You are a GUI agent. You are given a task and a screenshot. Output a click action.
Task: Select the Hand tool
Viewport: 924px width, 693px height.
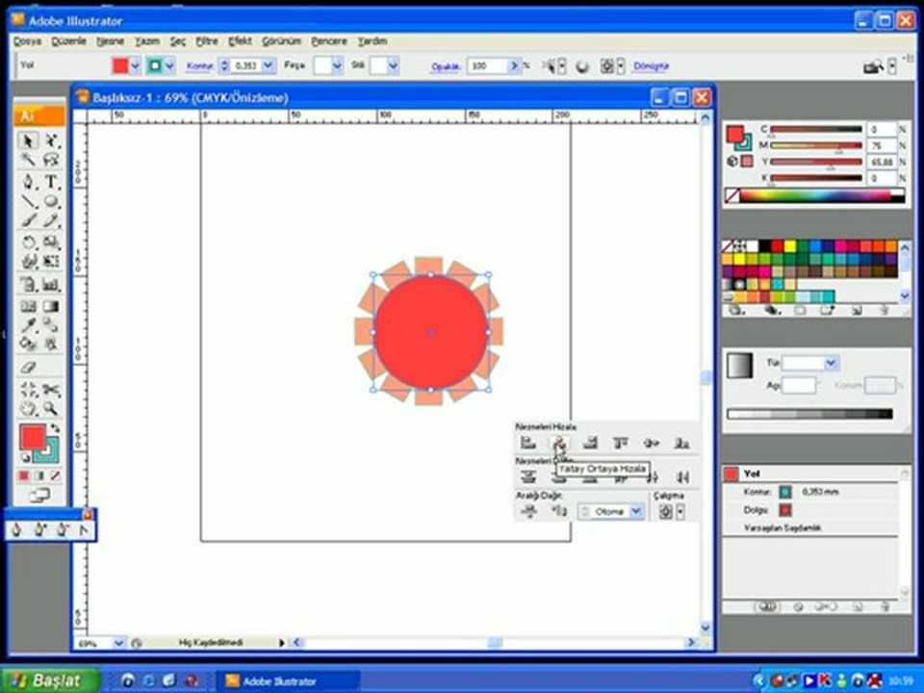[x=27, y=408]
